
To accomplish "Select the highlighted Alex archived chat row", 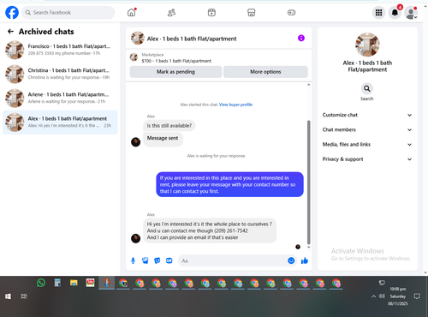I will [x=60, y=123].
